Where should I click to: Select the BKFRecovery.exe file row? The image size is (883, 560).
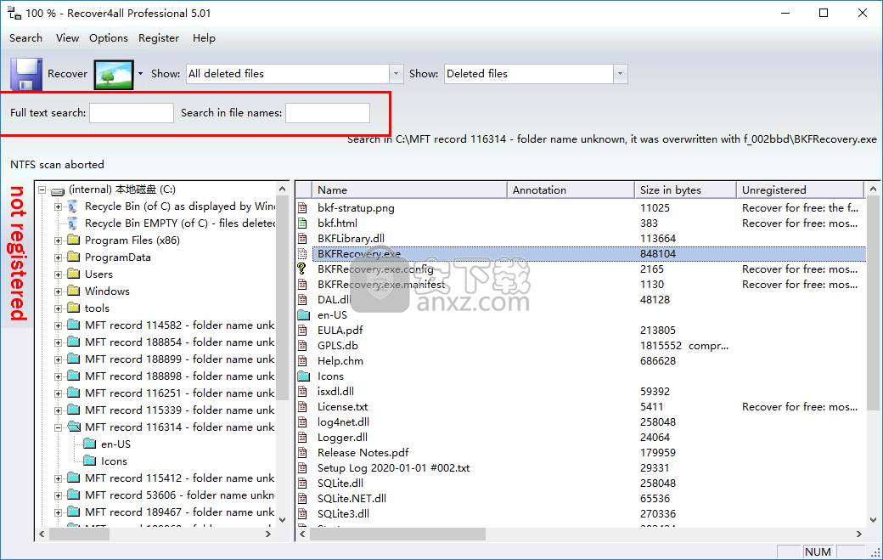tap(581, 253)
